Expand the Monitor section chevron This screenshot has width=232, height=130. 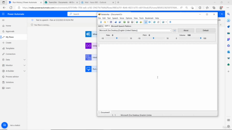coord(24,65)
